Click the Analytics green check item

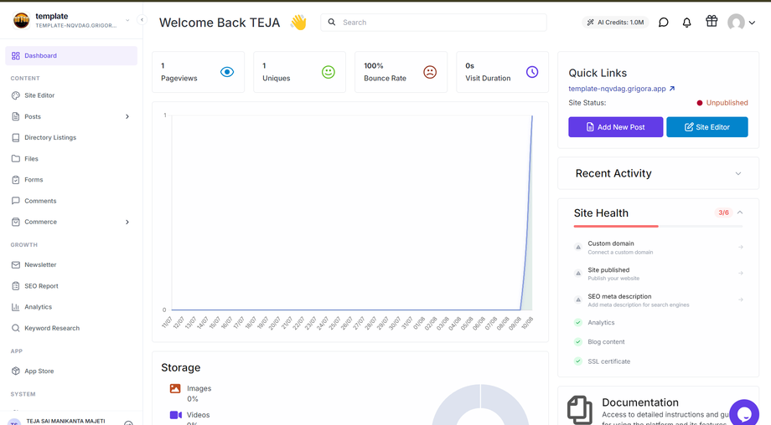pyautogui.click(x=594, y=322)
